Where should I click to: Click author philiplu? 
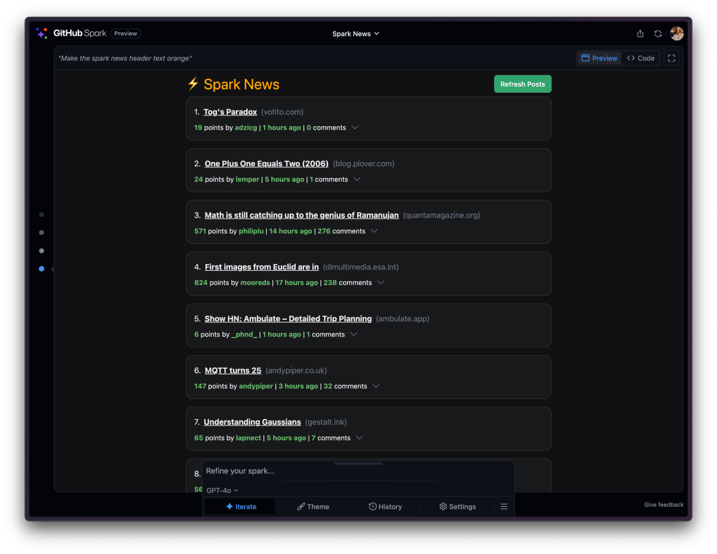[251, 231]
